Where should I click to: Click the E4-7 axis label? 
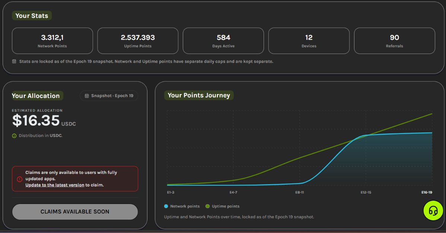[233, 192]
